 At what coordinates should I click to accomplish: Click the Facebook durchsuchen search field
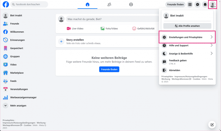click(29, 5)
